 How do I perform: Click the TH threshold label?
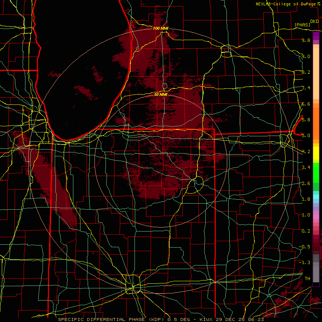[x=307, y=279]
